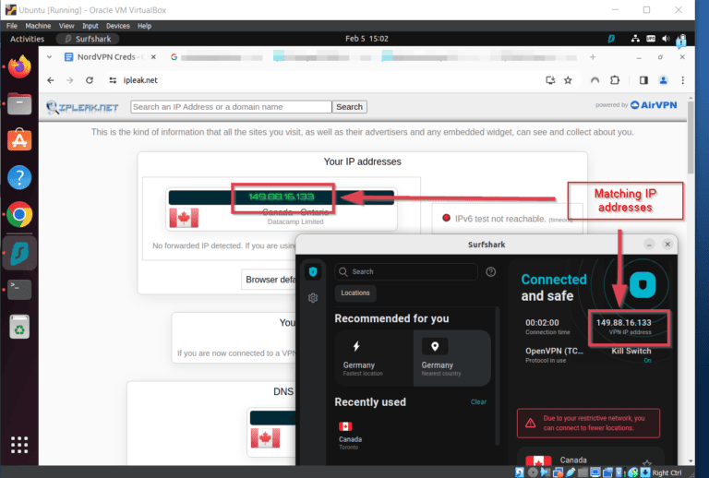The image size is (709, 478).
Task: Click the Surfshark search help question icon
Action: tap(490, 271)
